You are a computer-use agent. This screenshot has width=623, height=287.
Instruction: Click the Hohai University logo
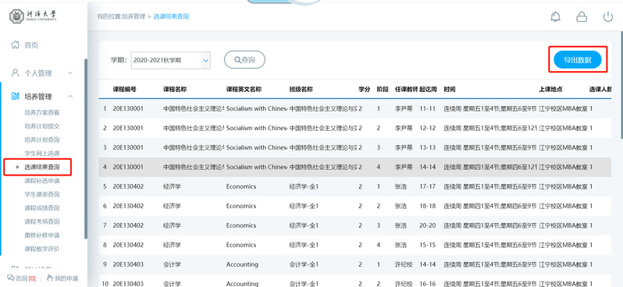tap(34, 16)
